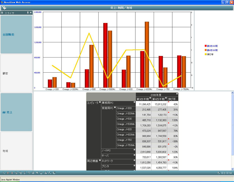234x182 pixels.
Task: Select the 地域 slicer tile
Action: 16,151
